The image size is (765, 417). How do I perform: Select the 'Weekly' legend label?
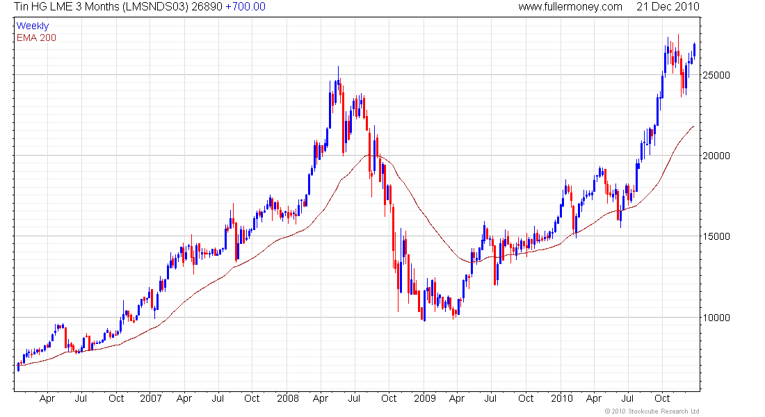pyautogui.click(x=33, y=26)
